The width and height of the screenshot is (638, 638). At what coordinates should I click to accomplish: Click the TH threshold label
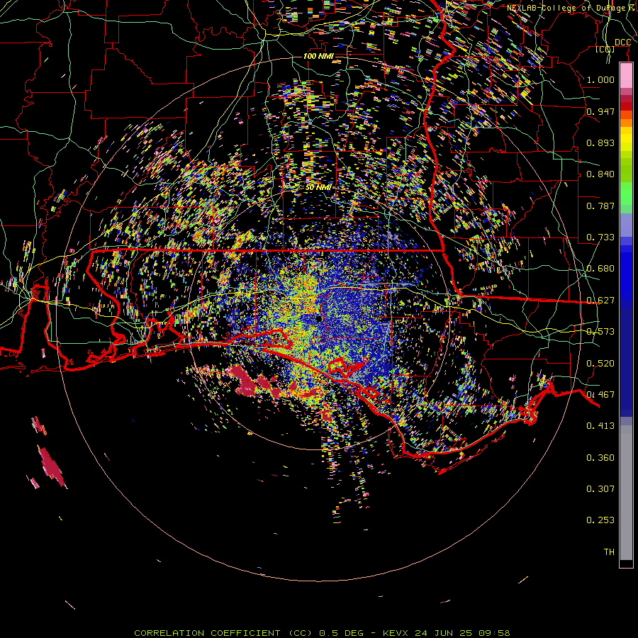(609, 552)
